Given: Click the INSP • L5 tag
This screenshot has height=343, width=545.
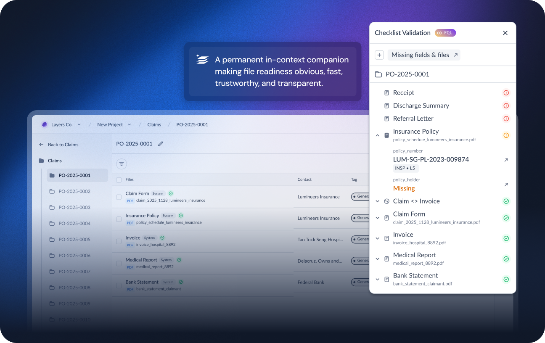Looking at the screenshot, I should pyautogui.click(x=405, y=168).
